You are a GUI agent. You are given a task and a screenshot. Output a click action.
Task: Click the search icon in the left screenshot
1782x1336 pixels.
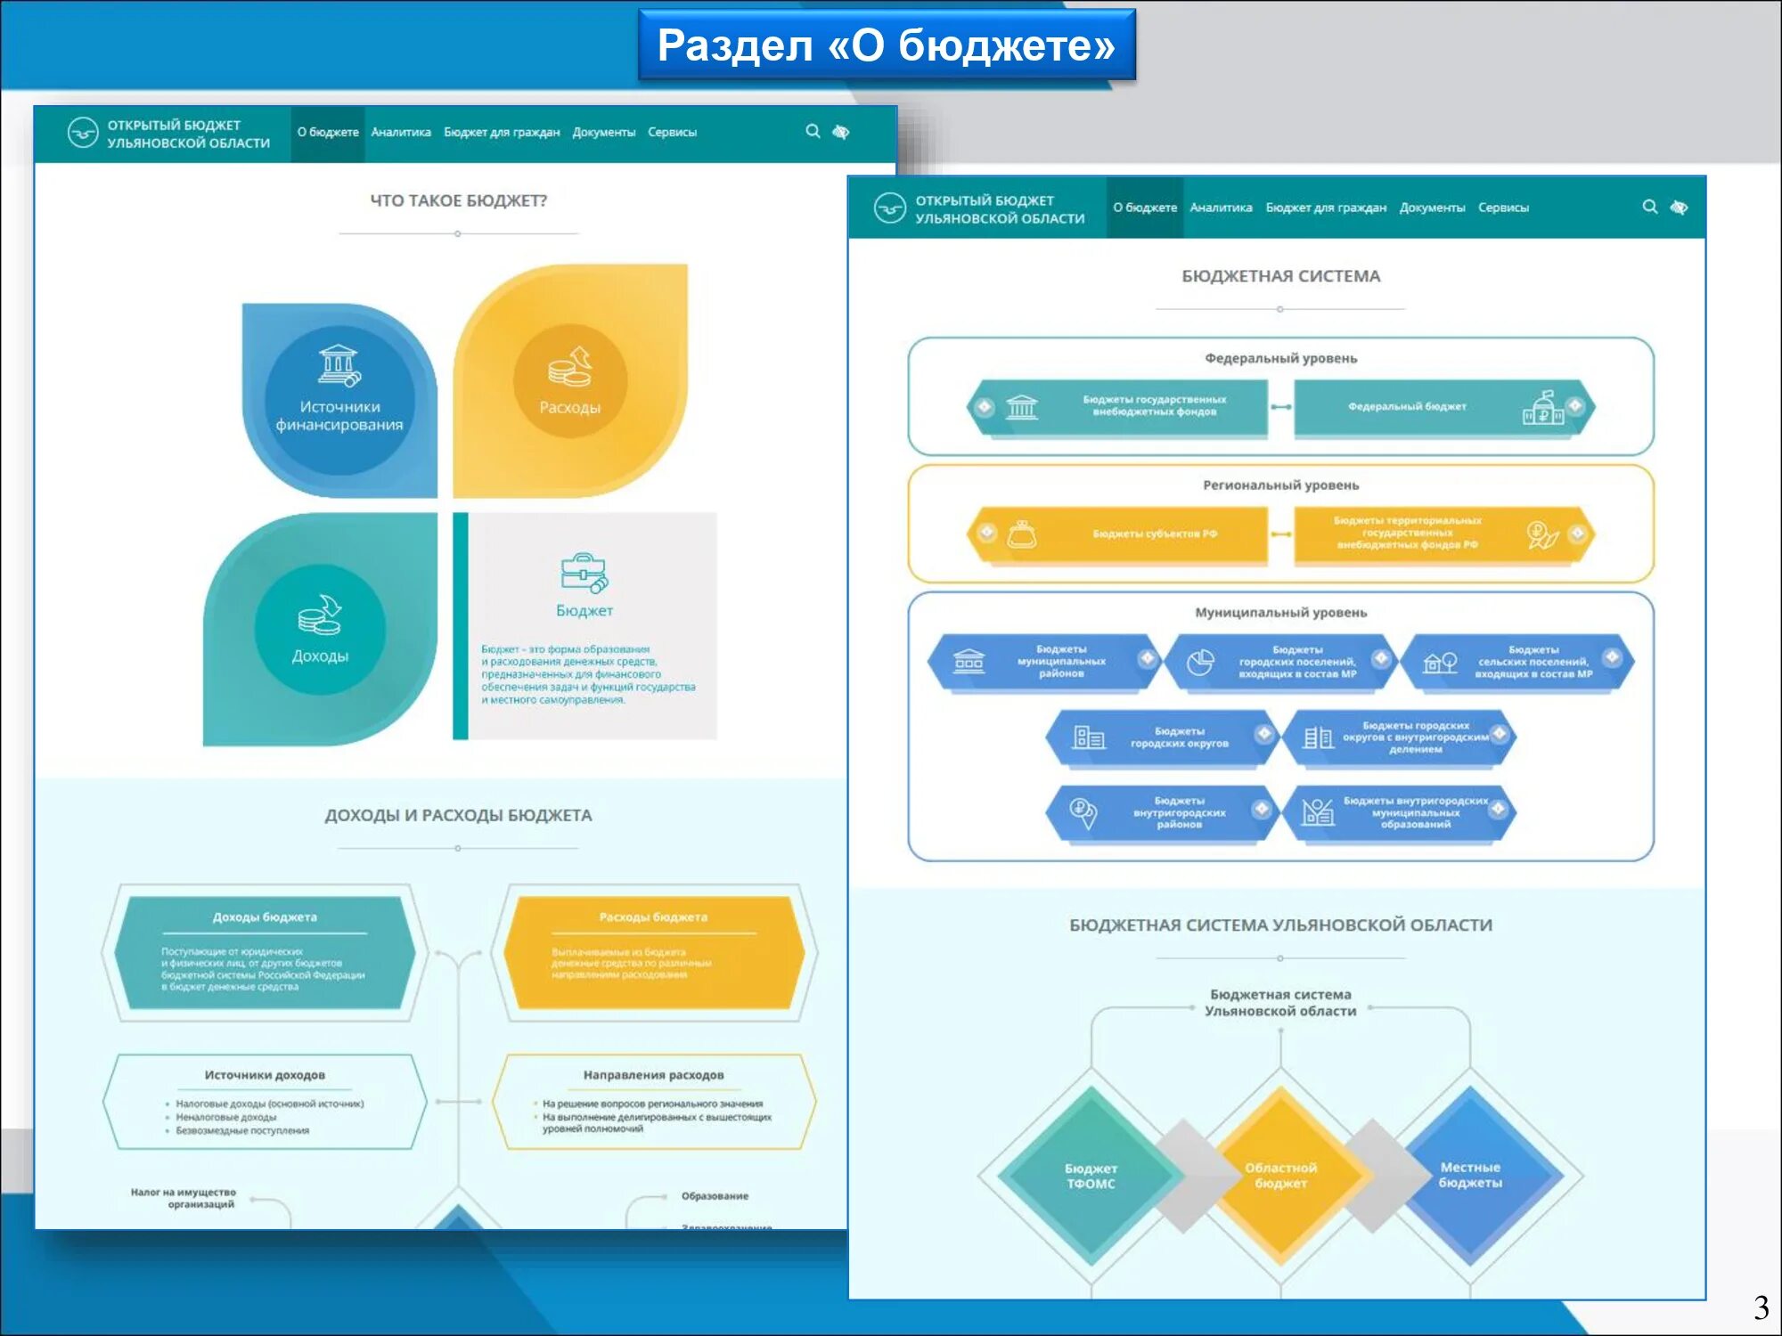pyautogui.click(x=813, y=131)
